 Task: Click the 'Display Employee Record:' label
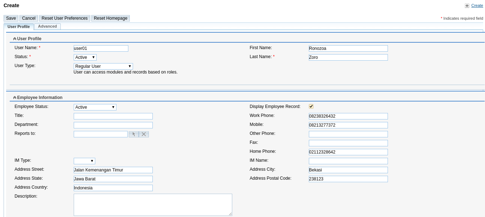tap(275, 107)
